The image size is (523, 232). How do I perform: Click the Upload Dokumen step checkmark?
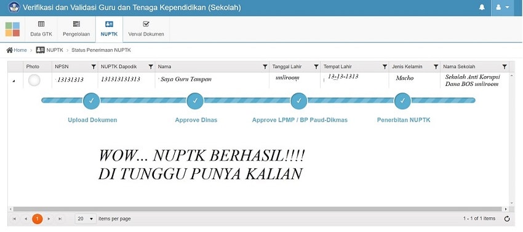click(92, 101)
